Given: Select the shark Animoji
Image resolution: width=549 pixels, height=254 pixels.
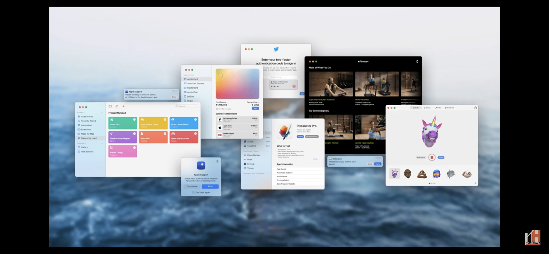Looking at the screenshot, I should click(451, 174).
